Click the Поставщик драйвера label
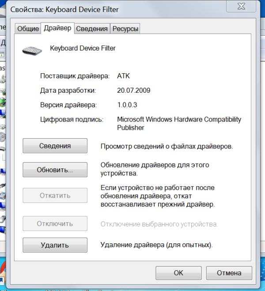The image size is (265, 291). [x=75, y=76]
